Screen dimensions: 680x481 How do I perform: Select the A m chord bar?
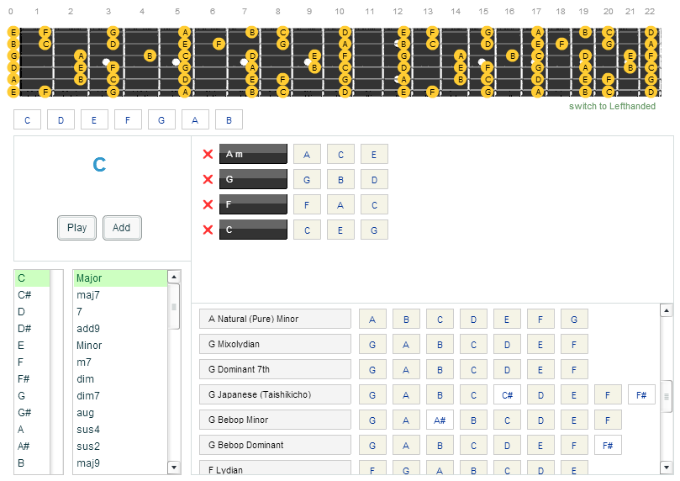click(253, 154)
